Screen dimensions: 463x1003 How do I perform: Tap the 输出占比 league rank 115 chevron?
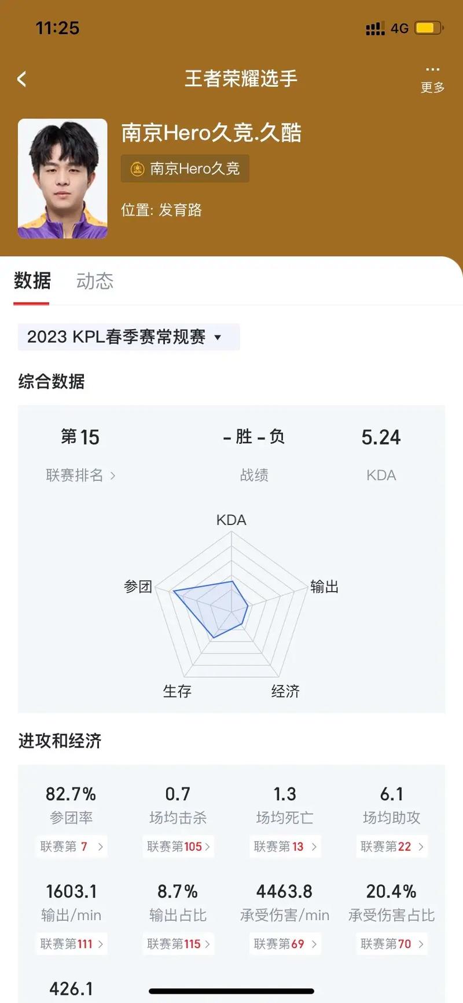coord(207,944)
